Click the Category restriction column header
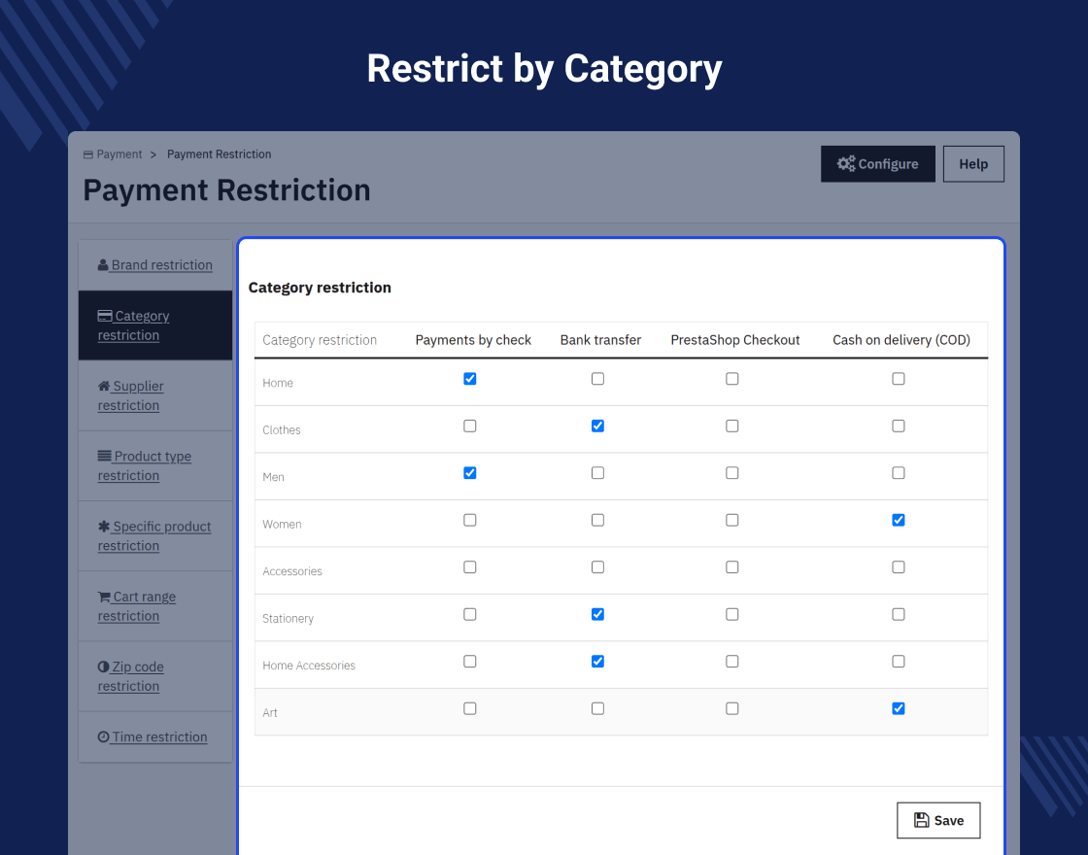The width and height of the screenshot is (1088, 855). point(320,340)
